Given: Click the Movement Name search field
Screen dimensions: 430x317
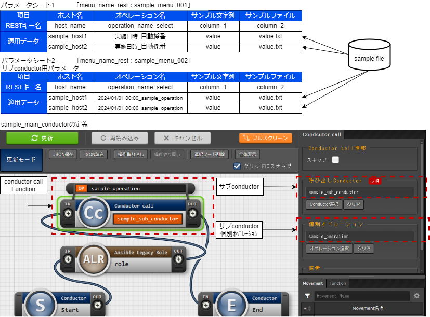Looking at the screenshot, I should click(361, 296).
